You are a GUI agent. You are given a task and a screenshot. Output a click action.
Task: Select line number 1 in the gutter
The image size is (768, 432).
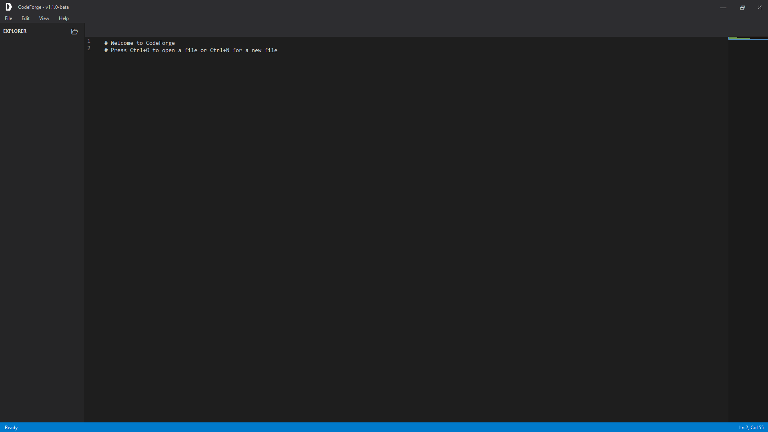88,41
